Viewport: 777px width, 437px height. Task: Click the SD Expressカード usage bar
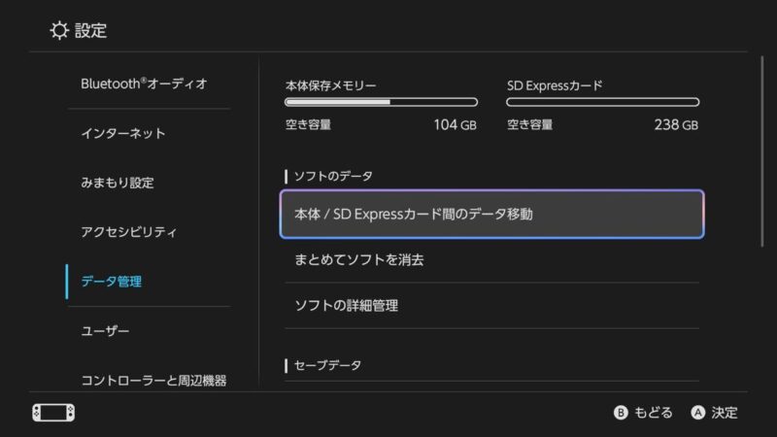[x=602, y=102]
